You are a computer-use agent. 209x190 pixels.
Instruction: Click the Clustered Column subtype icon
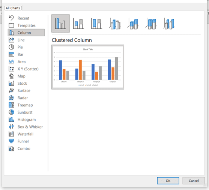(60, 24)
